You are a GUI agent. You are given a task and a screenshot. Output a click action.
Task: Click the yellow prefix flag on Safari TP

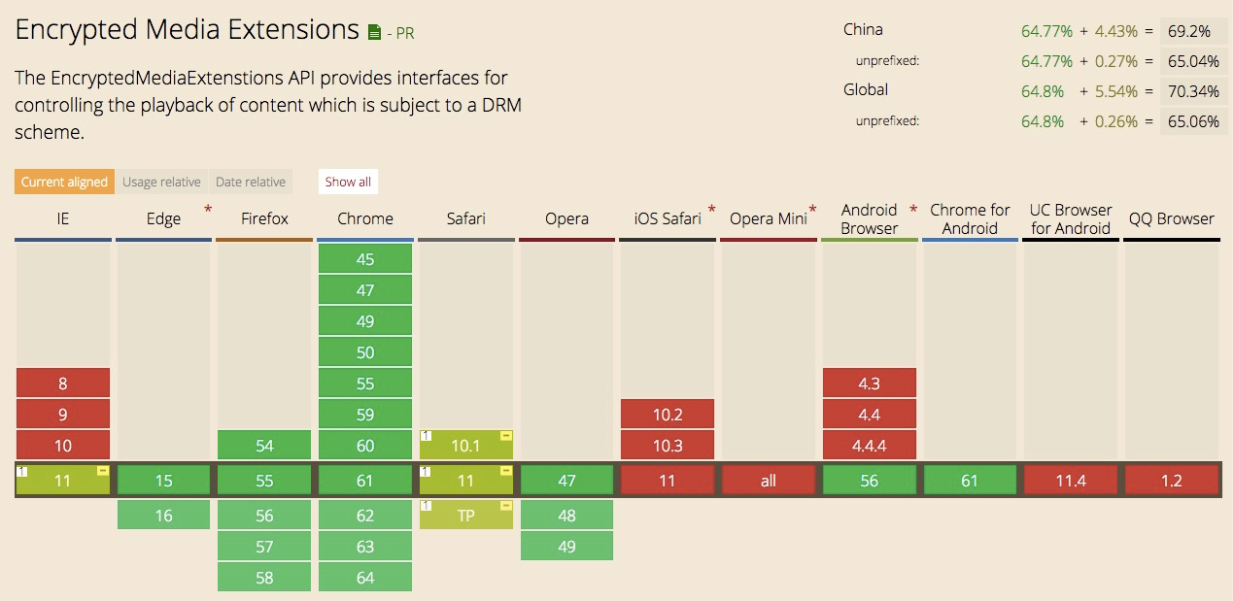(x=505, y=506)
